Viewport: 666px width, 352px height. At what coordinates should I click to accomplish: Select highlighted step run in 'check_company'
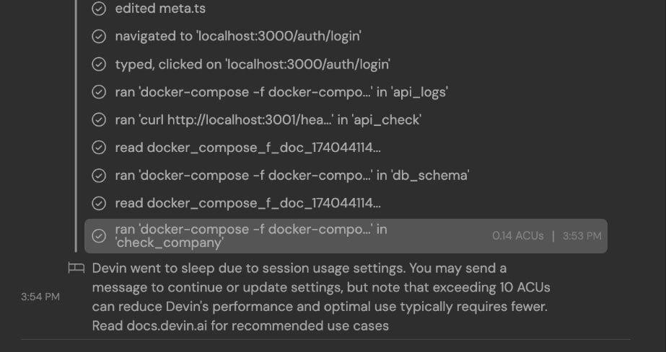coord(251,236)
